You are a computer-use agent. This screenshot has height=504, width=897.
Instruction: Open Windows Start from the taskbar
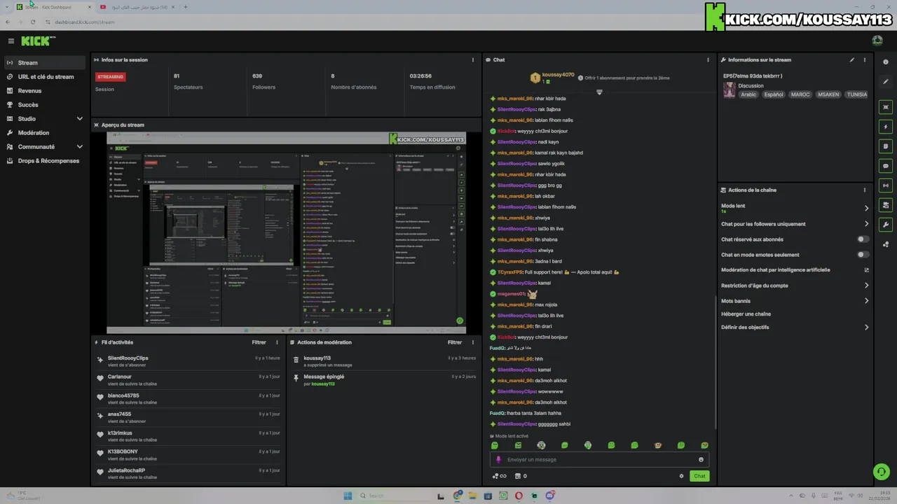[348, 496]
